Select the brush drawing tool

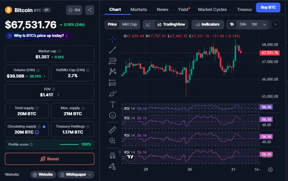point(112,94)
